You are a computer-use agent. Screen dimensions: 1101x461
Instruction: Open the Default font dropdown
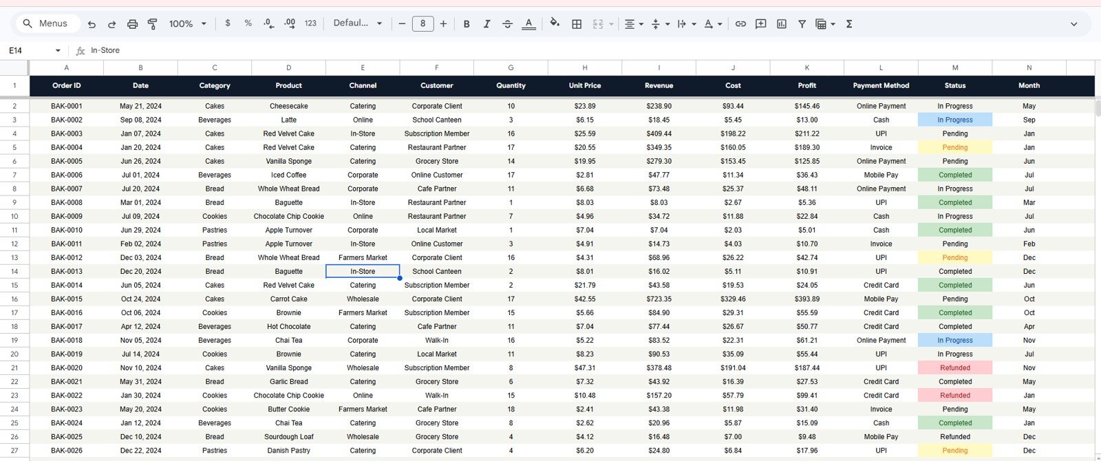click(x=357, y=23)
